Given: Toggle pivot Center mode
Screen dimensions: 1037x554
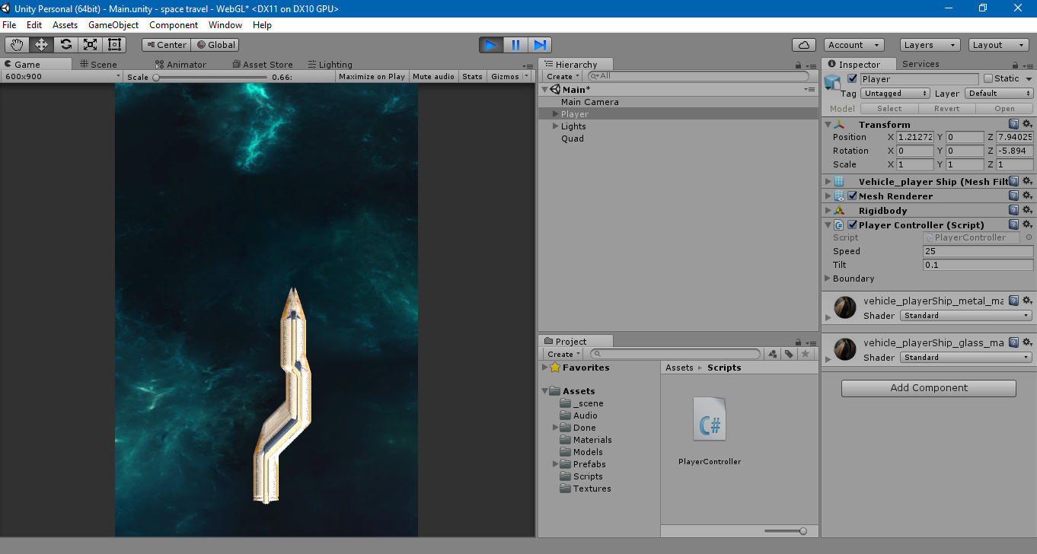Looking at the screenshot, I should pos(166,45).
